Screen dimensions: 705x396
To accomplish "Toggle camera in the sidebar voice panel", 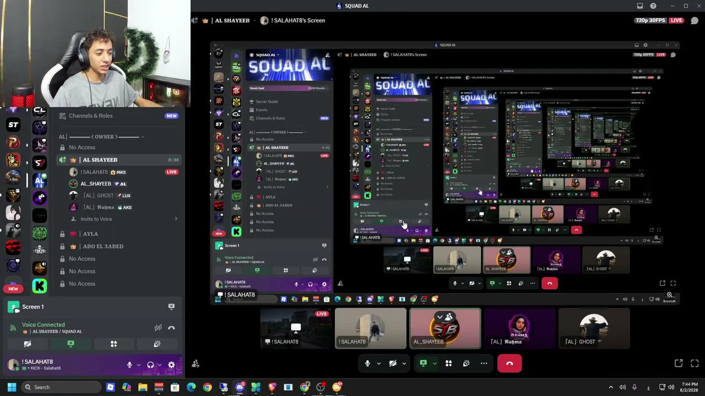I will click(27, 344).
